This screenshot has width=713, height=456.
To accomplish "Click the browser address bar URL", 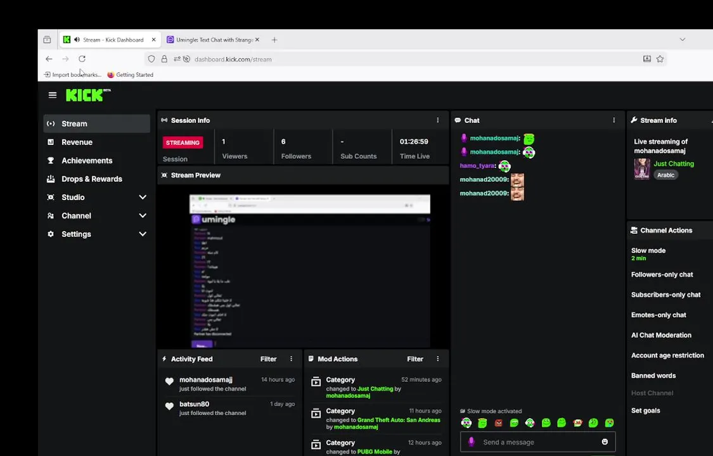I will click(x=233, y=59).
